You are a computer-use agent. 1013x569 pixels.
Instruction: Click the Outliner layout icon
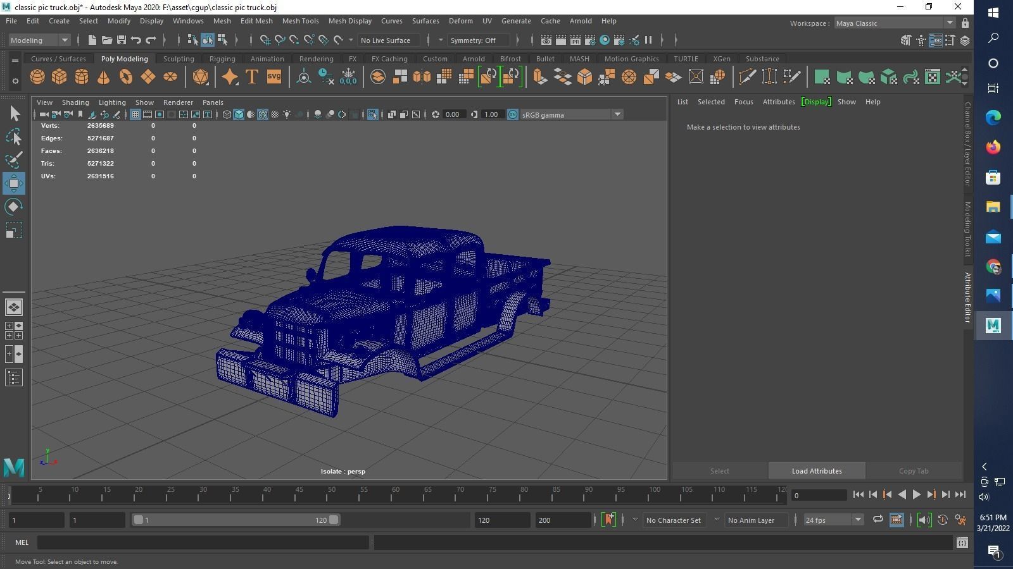pyautogui.click(x=14, y=378)
